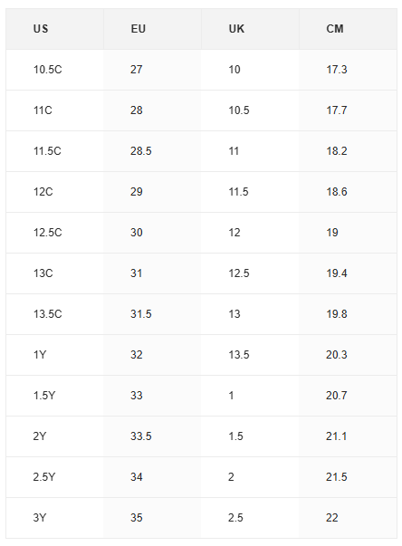The width and height of the screenshot is (402, 546).
Task: Select the 3Y US size cell
Action: pyautogui.click(x=54, y=518)
